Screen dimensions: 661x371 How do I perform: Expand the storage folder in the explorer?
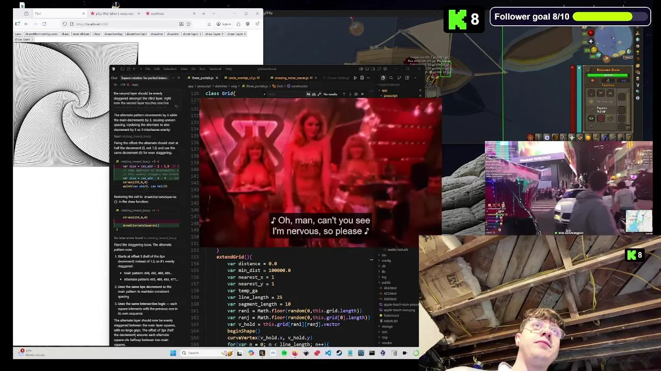point(387,326)
